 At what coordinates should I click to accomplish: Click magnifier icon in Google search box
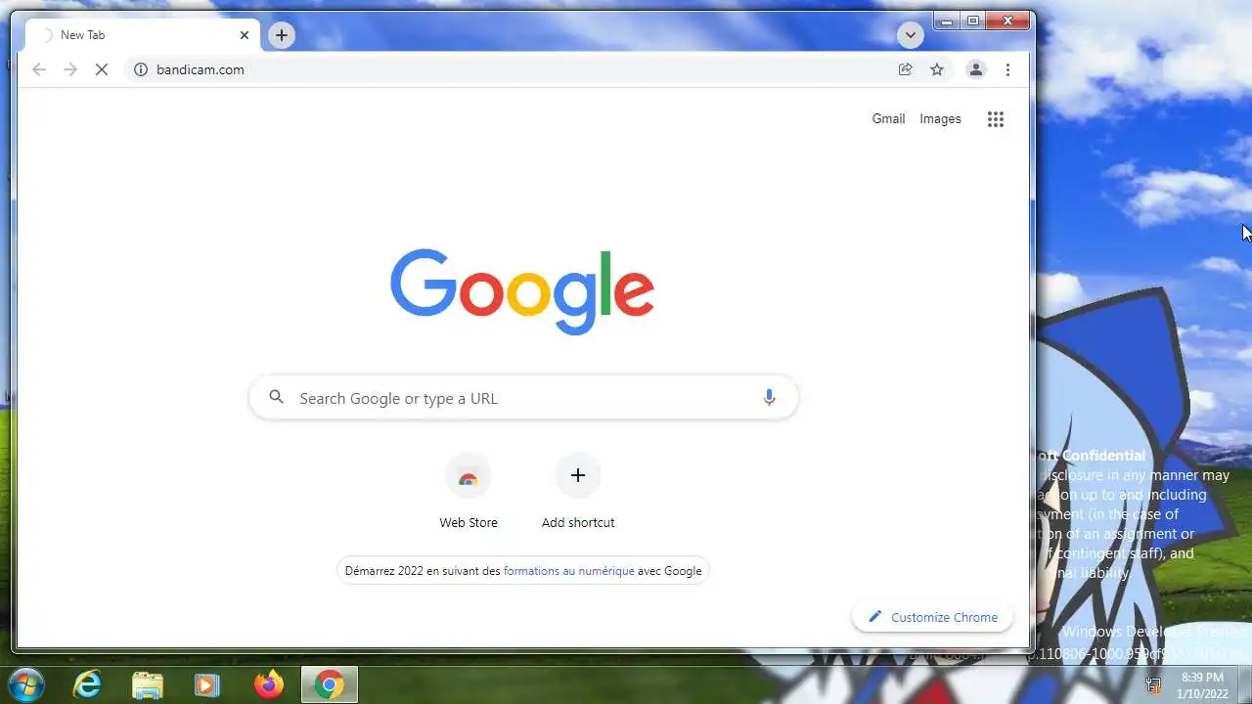pos(277,397)
